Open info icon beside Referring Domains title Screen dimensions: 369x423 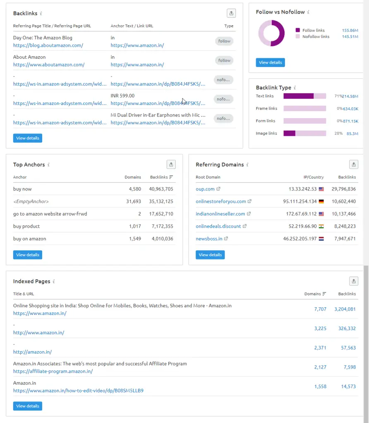point(247,164)
